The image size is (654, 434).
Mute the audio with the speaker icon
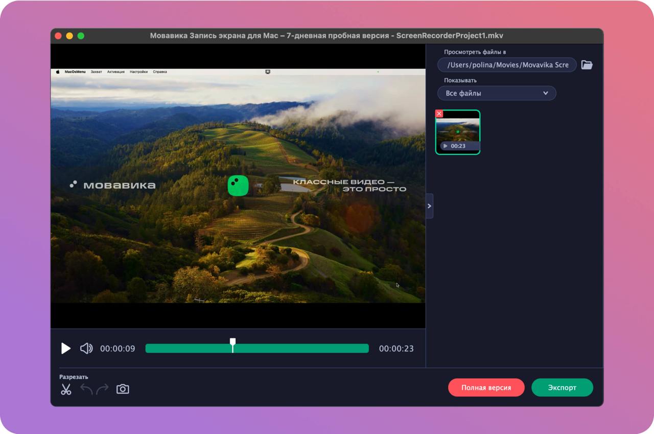86,349
